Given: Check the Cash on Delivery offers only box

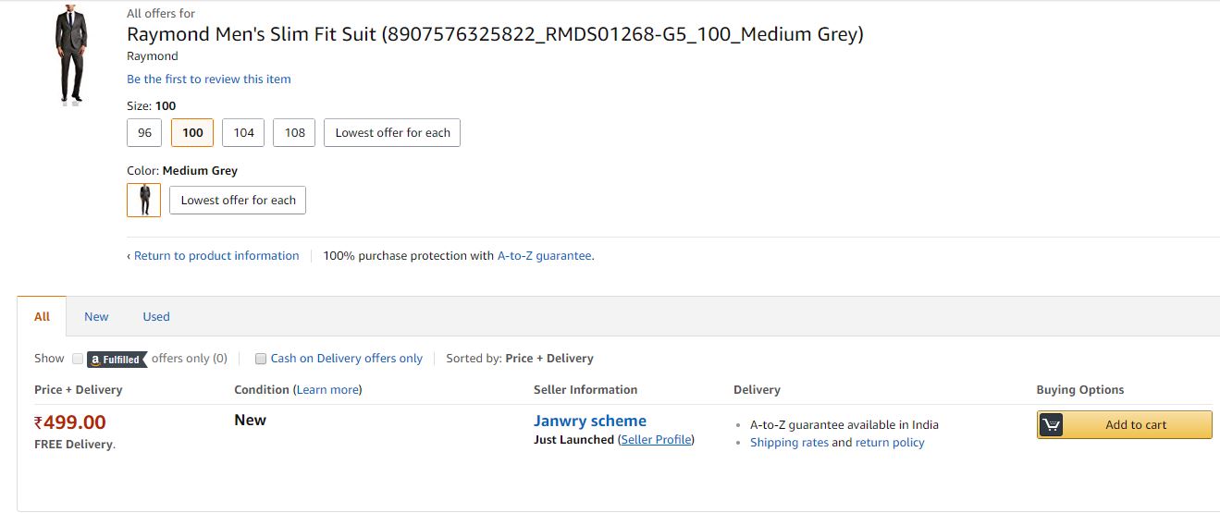Looking at the screenshot, I should coord(261,359).
